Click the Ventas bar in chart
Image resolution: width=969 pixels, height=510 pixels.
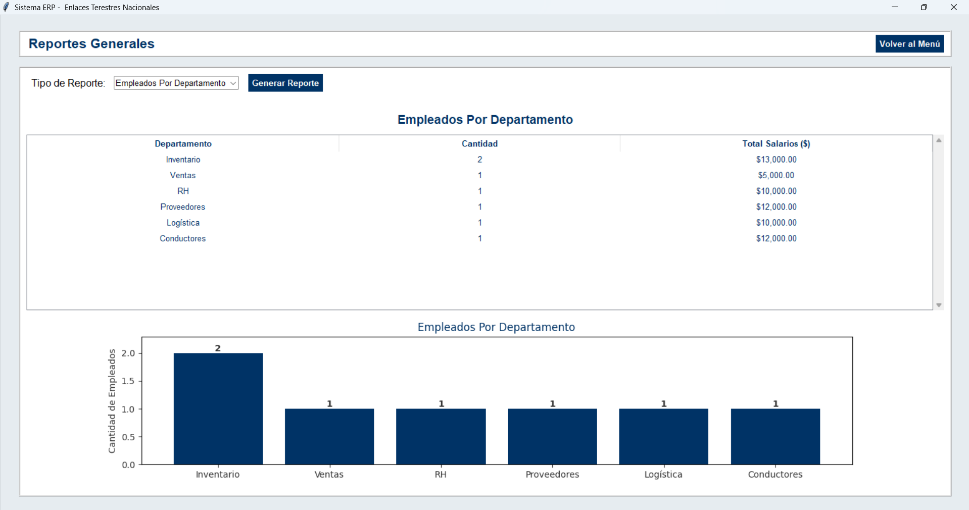tap(329, 436)
